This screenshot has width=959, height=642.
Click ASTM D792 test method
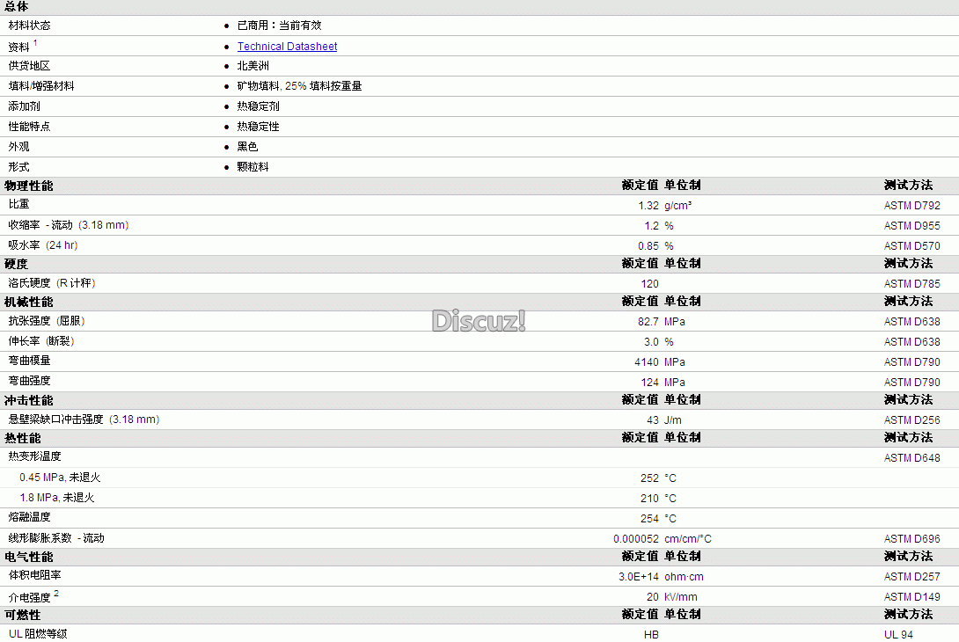coord(911,206)
